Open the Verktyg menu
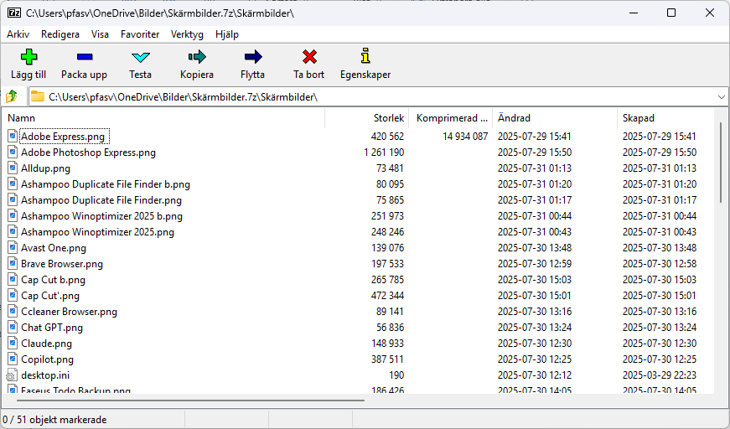Image resolution: width=730 pixels, height=429 pixels. pos(187,34)
